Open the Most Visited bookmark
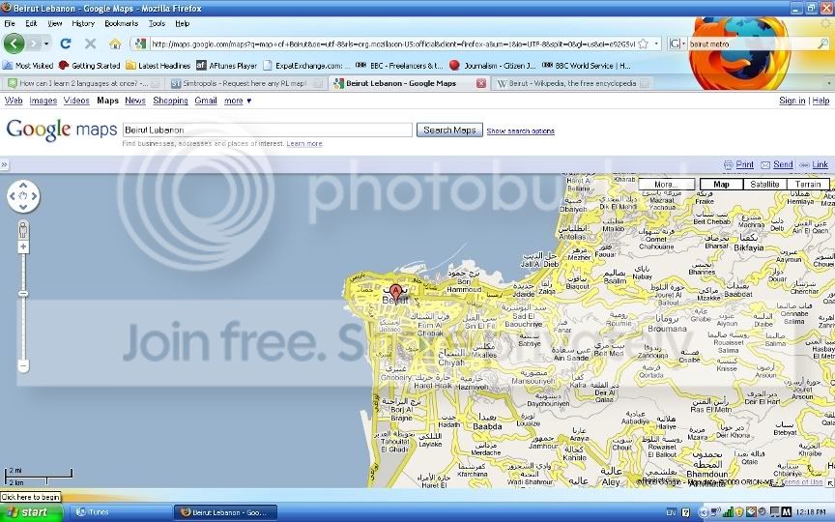Screen dimensions: 835x522 click(28, 66)
